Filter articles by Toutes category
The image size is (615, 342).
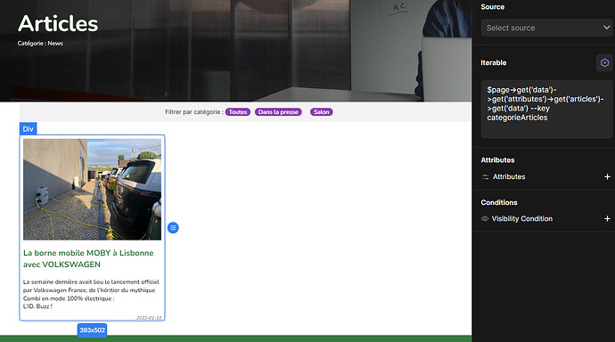click(238, 112)
